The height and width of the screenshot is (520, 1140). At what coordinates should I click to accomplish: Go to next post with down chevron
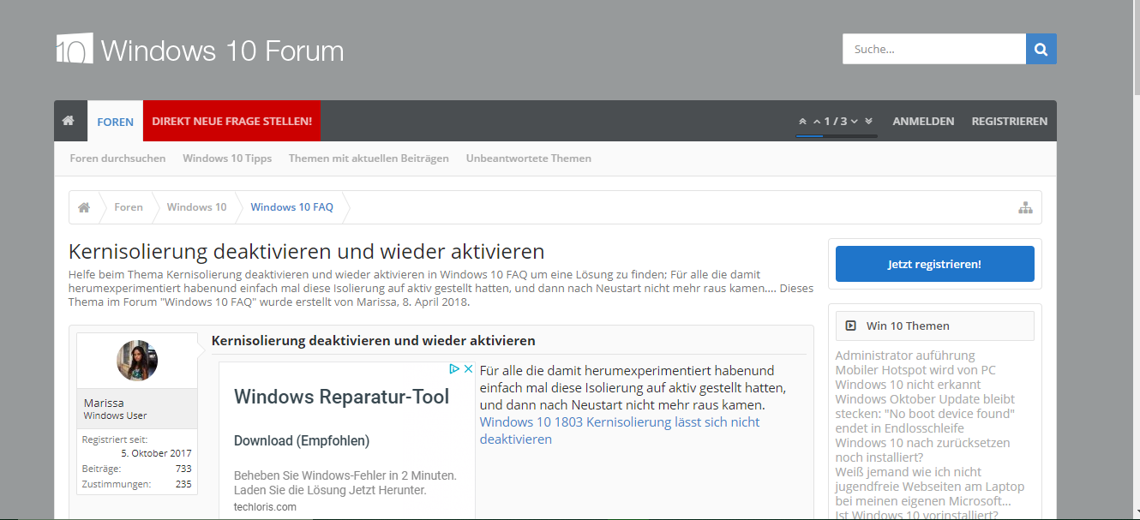coord(855,122)
